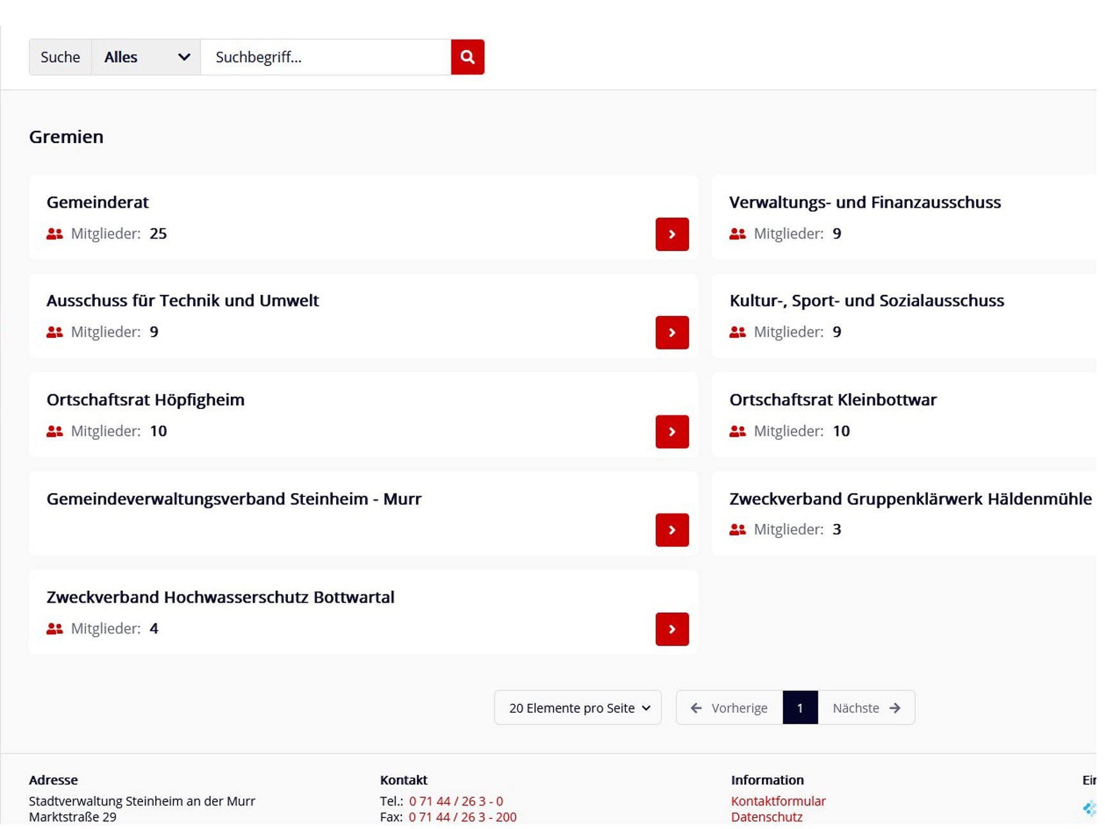This screenshot has height=829, width=1105.
Task: Click the red search magnifier button
Action: (x=468, y=57)
